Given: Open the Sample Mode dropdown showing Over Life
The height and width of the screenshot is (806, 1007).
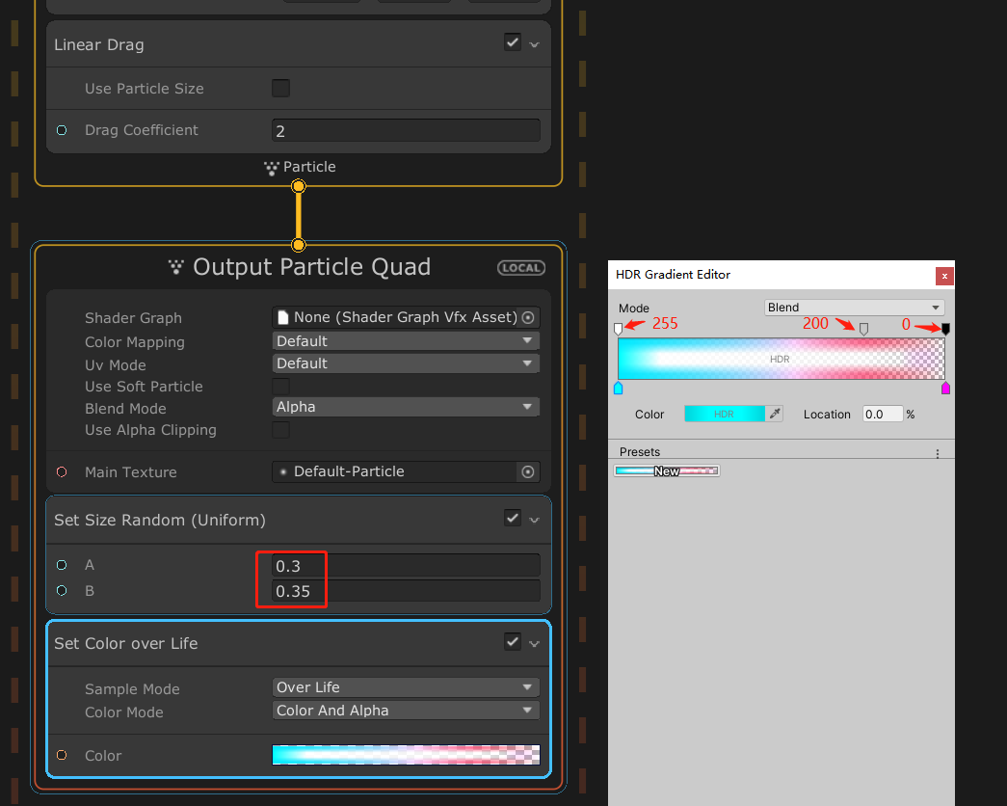Looking at the screenshot, I should [x=405, y=688].
